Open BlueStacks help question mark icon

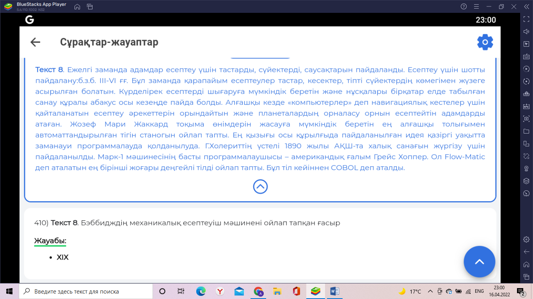pos(464,7)
